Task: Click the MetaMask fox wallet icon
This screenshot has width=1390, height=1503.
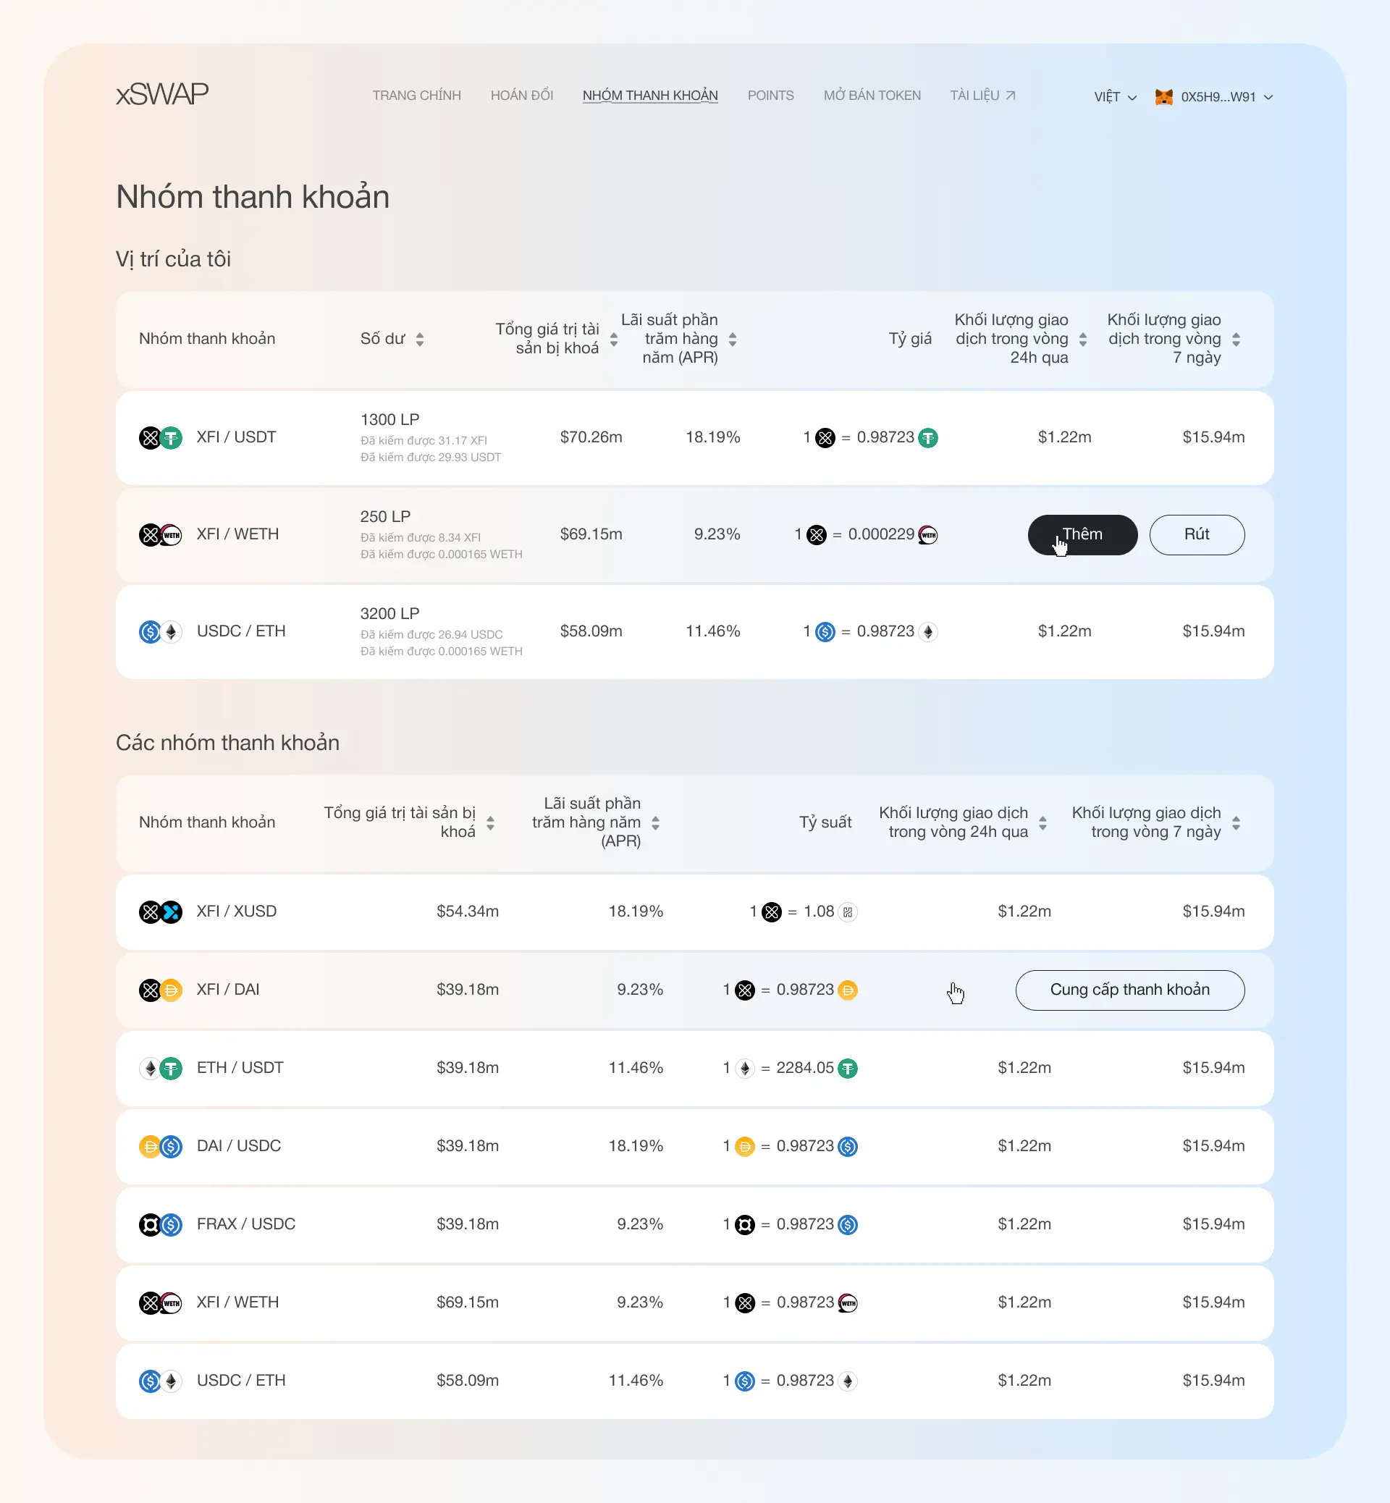Action: pyautogui.click(x=1163, y=97)
